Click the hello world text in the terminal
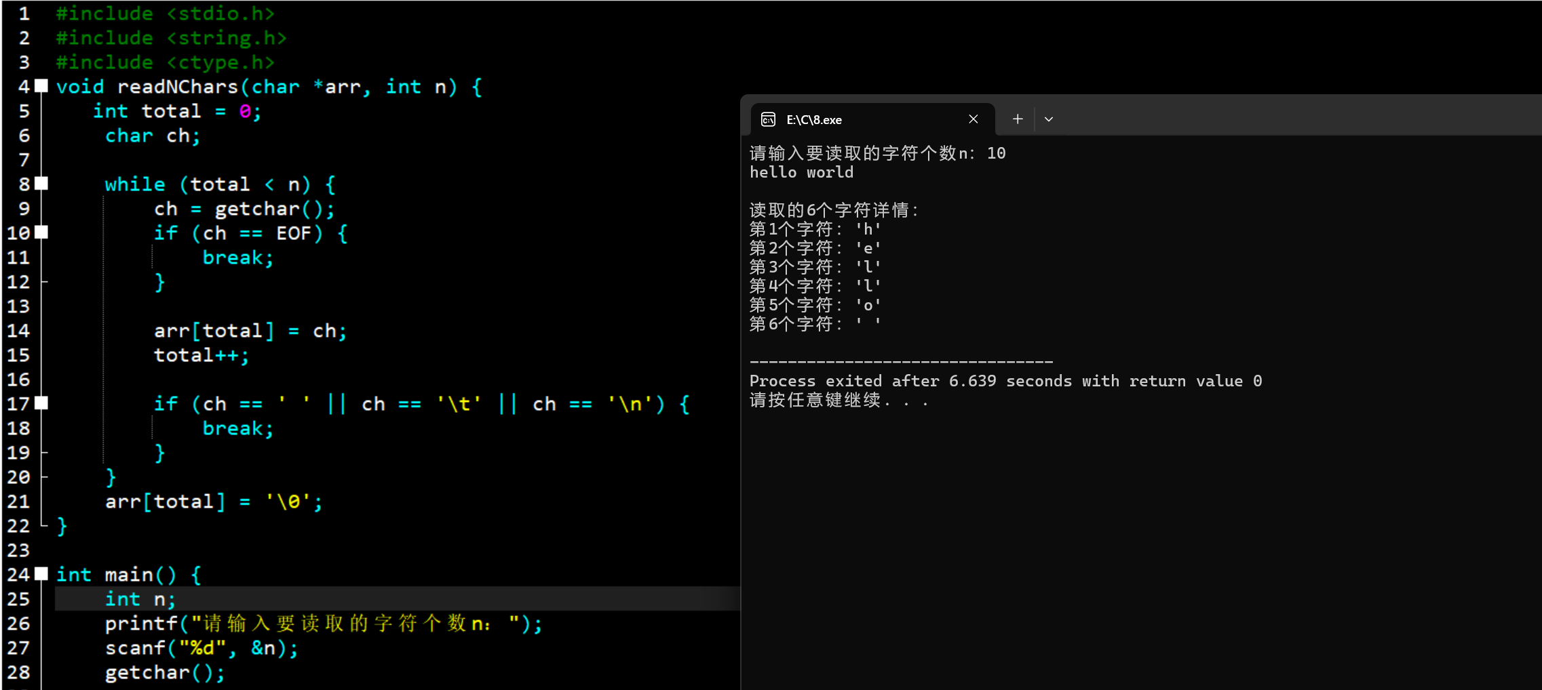The height and width of the screenshot is (690, 1542). [801, 171]
